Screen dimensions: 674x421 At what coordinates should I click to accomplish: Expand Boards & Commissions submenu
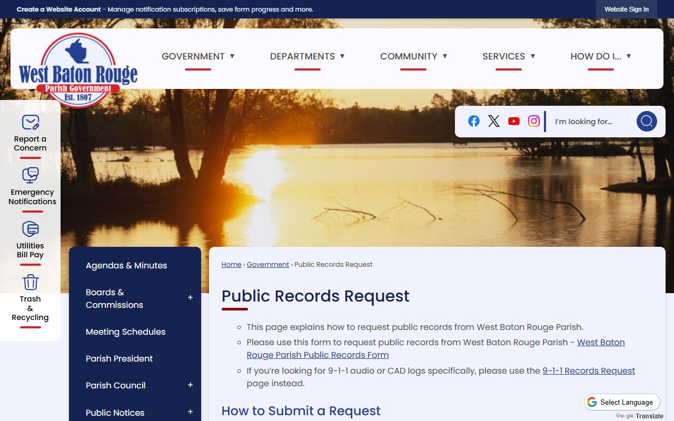pos(191,298)
